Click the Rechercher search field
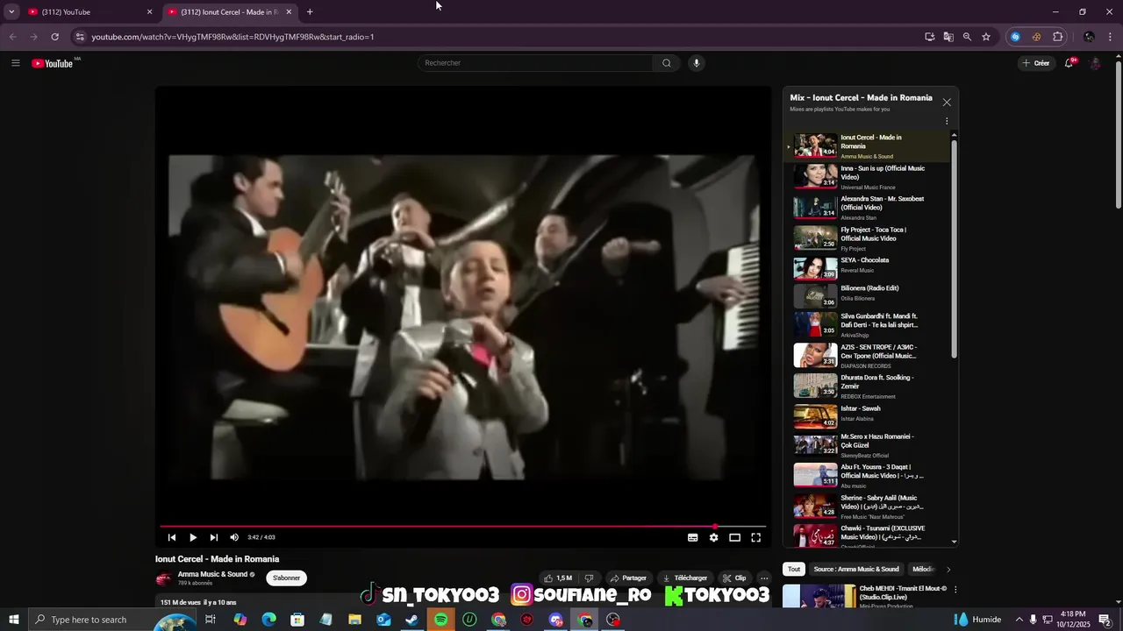1123x631 pixels. (537, 63)
